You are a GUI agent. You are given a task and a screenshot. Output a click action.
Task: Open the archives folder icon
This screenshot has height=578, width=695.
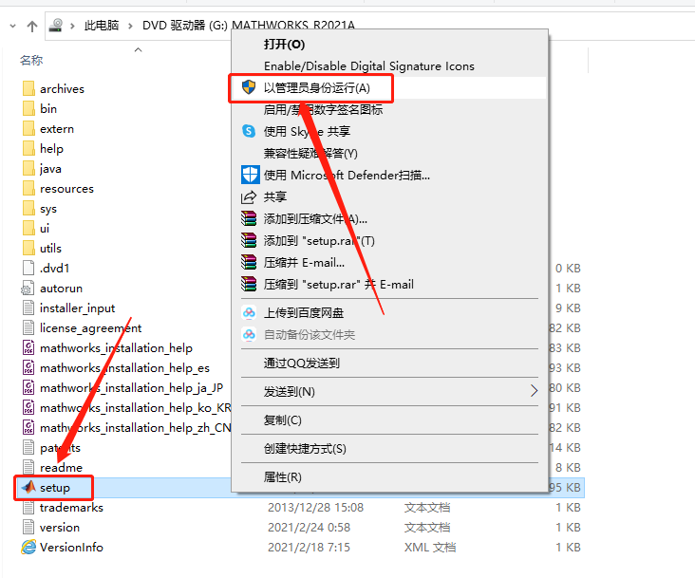point(28,88)
